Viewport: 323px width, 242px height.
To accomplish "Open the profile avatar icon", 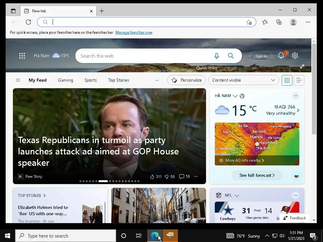I will [x=293, y=22].
